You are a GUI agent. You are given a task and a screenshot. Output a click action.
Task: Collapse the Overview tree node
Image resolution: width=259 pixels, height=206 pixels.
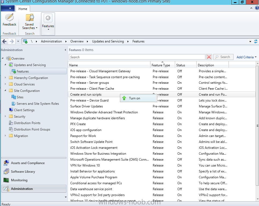[x=3, y=58]
